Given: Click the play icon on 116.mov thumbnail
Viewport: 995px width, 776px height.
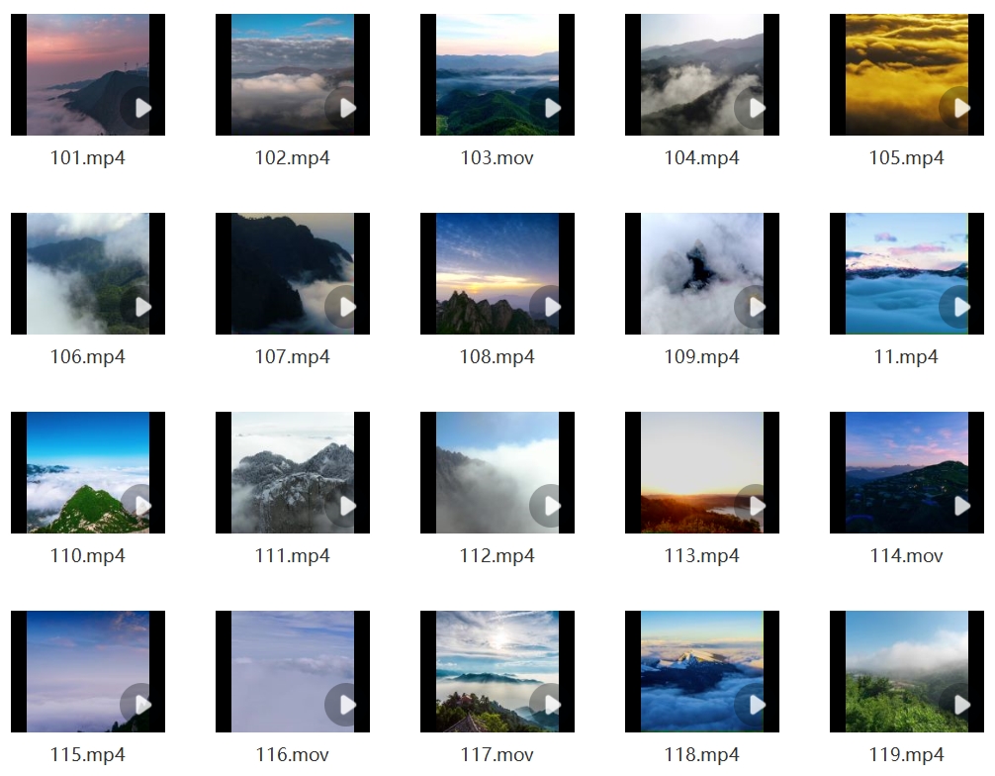Looking at the screenshot, I should 346,705.
